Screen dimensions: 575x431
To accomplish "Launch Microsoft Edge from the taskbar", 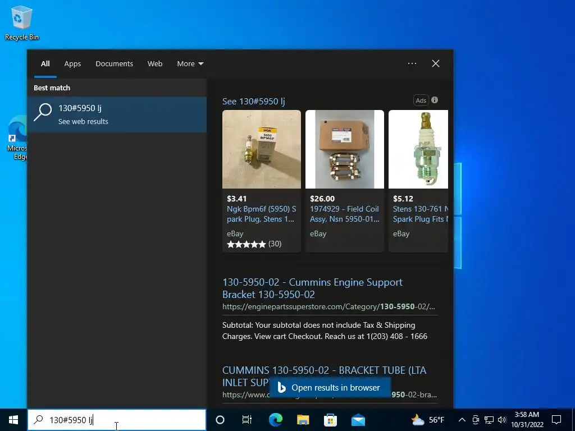I will 276,420.
